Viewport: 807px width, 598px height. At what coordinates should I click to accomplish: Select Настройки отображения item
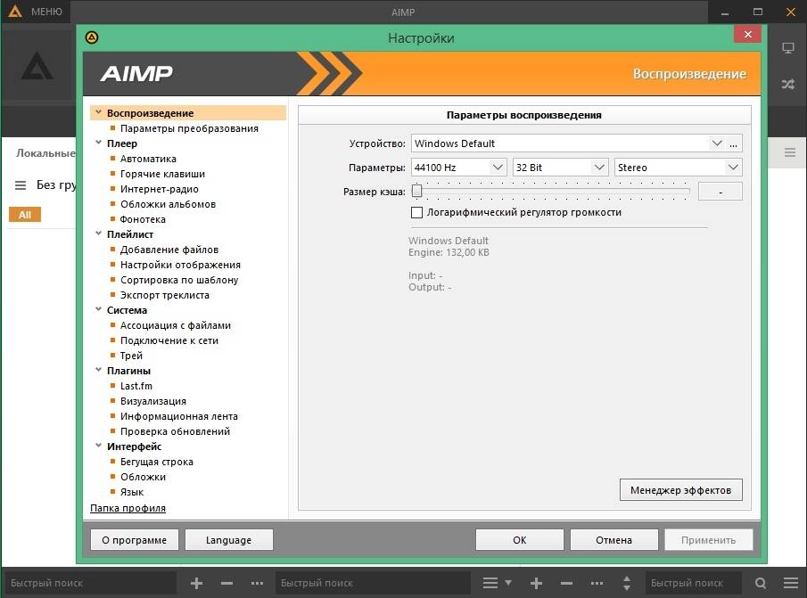pyautogui.click(x=181, y=265)
